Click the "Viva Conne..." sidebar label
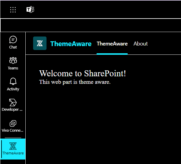 click(x=13, y=130)
